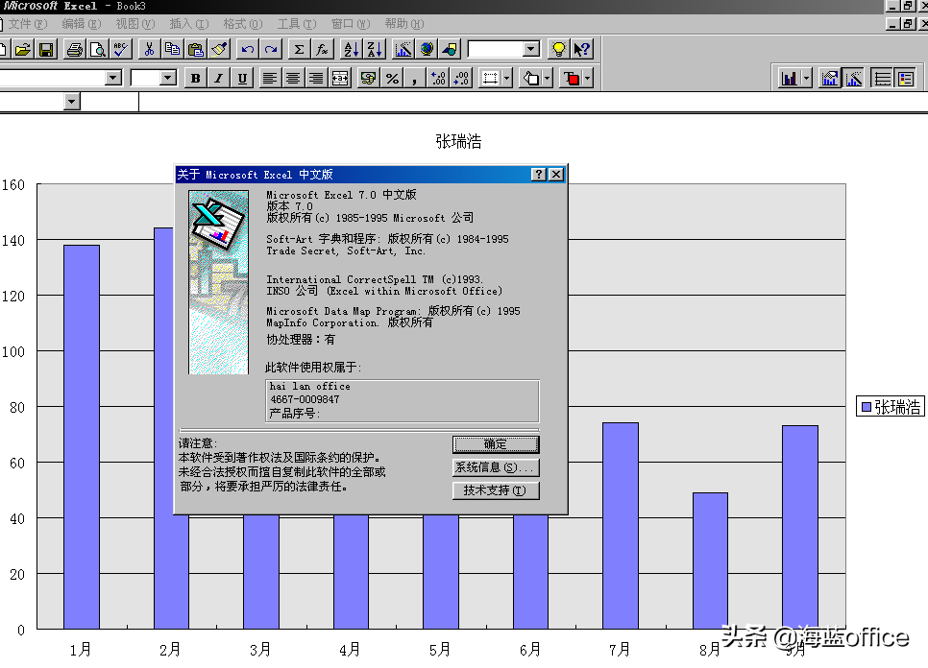Launch the ChartWizard in the standard toolbar
This screenshot has width=928, height=668.
coord(403,50)
